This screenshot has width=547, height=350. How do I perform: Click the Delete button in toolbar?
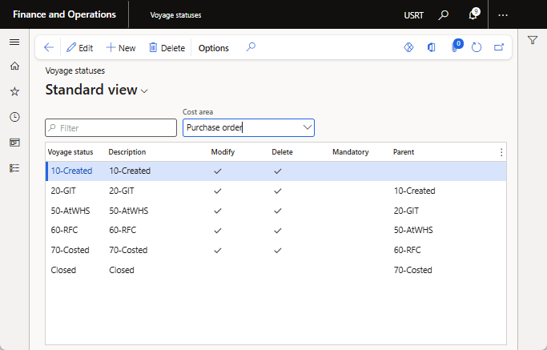coord(167,48)
